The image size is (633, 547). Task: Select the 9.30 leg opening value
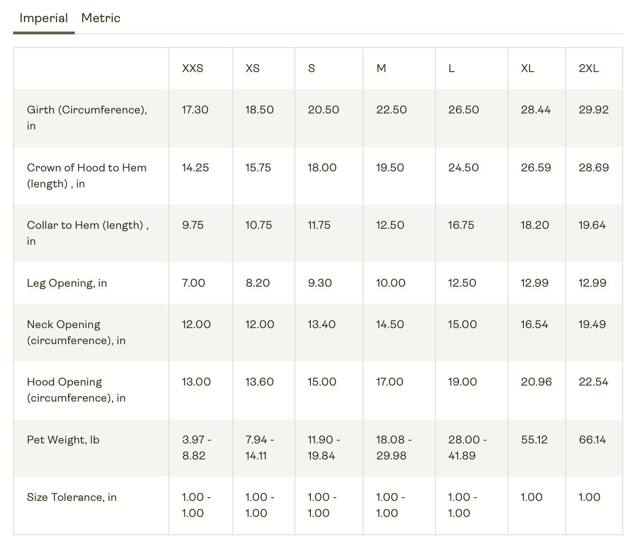tap(319, 283)
